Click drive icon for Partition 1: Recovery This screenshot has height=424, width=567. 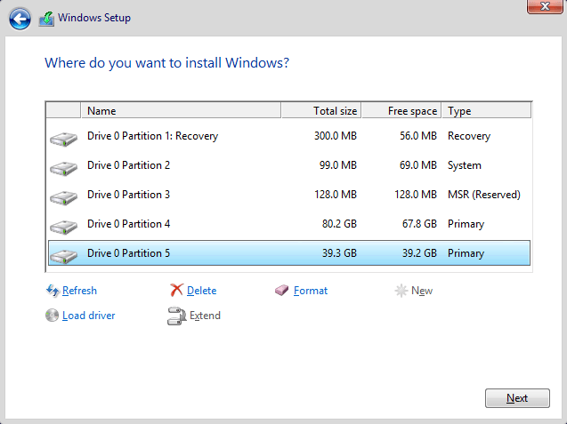click(64, 139)
